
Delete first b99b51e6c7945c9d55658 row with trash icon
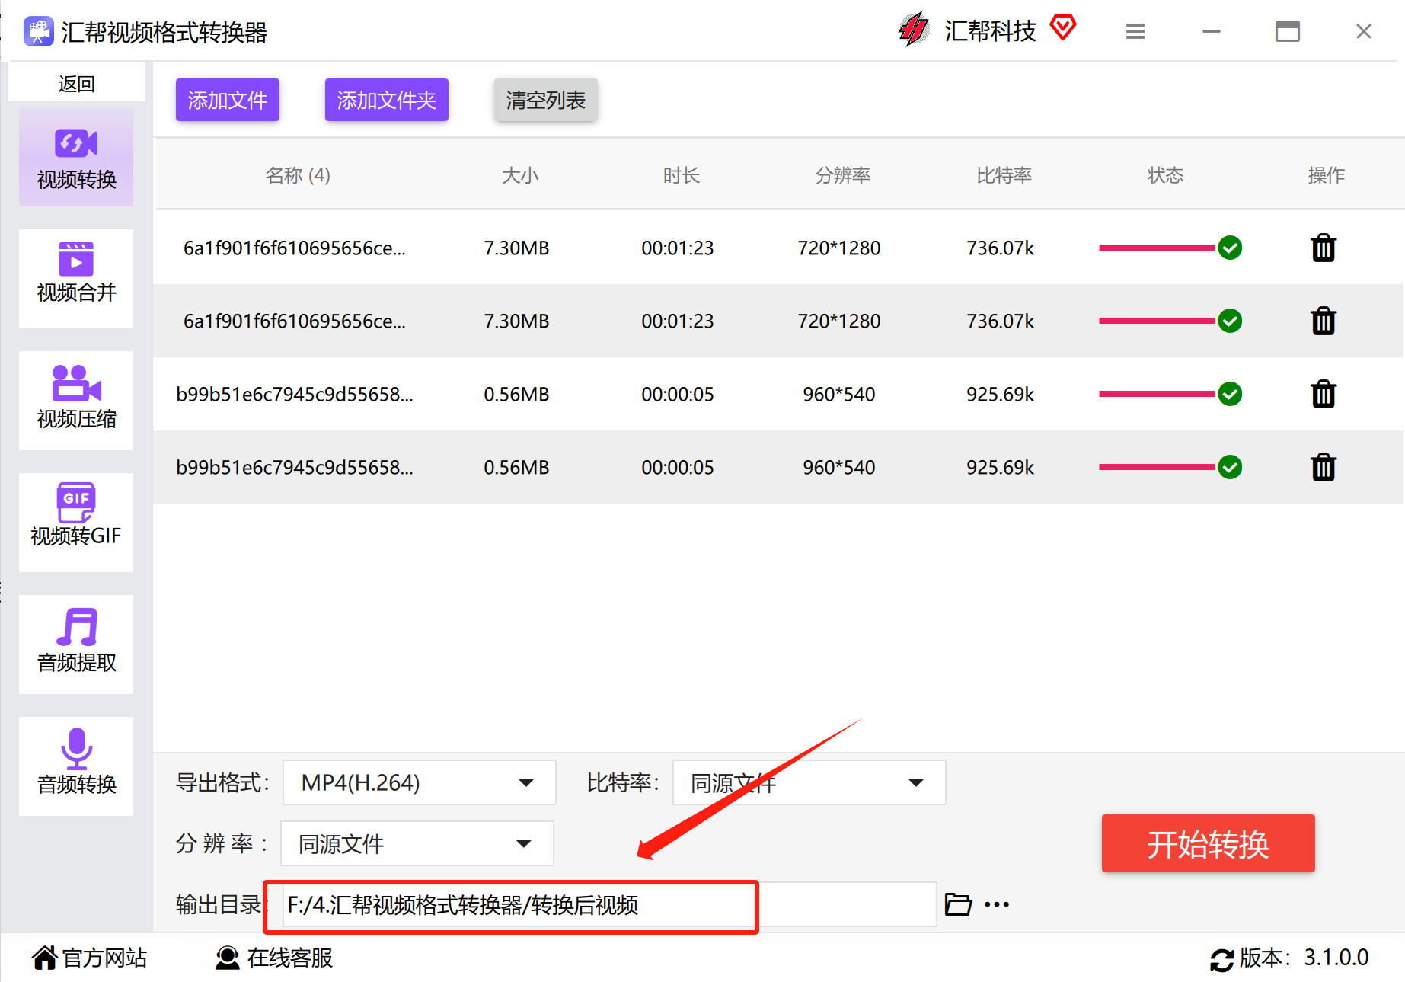1324,394
